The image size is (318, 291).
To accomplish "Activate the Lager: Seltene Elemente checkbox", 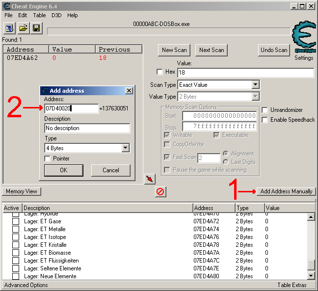I will [16, 268].
